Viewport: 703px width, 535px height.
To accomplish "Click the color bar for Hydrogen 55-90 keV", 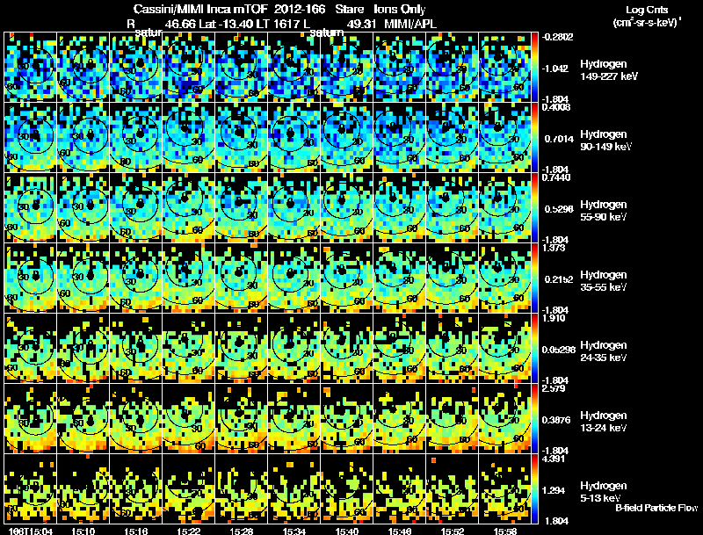I will tap(534, 208).
